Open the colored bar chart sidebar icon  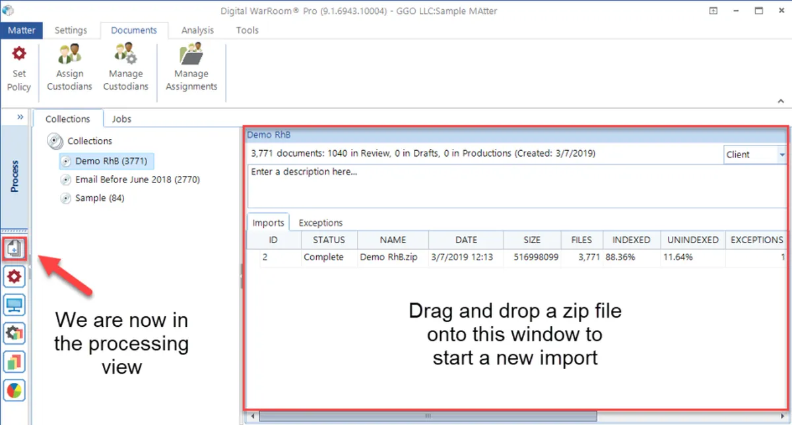click(x=15, y=362)
